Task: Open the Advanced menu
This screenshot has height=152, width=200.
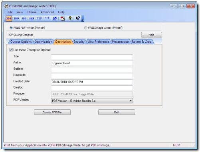Action: tap(47, 12)
